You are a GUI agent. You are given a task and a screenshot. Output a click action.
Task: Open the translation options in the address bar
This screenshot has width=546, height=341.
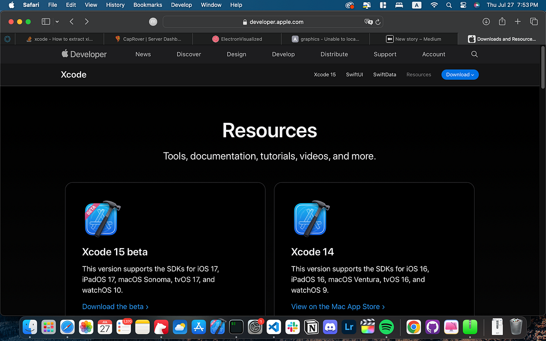368,21
